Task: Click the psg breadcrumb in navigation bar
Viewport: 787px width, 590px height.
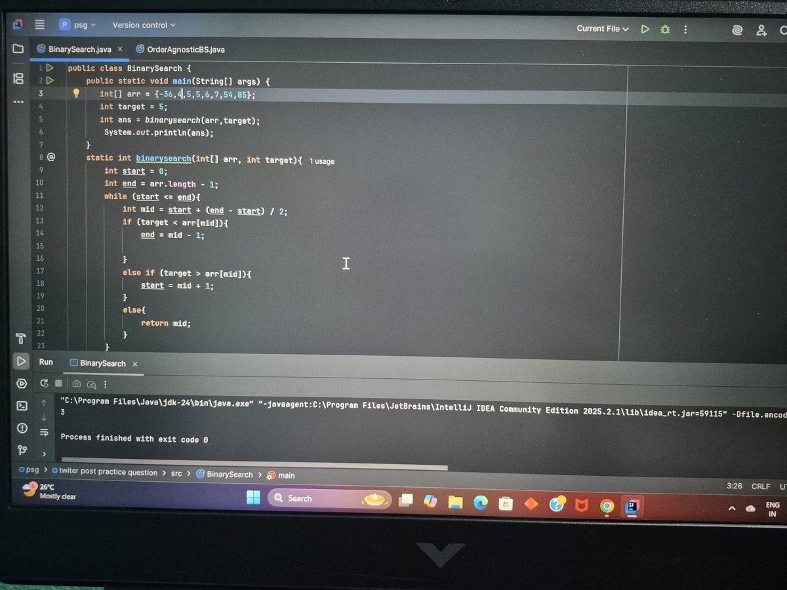Action: [x=30, y=470]
